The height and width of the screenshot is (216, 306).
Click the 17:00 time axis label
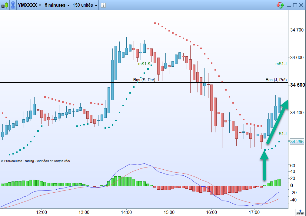254,212
